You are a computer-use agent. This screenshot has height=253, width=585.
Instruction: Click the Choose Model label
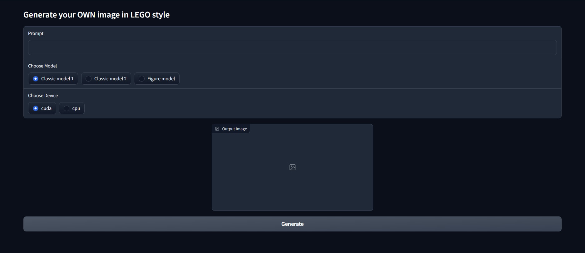click(42, 66)
